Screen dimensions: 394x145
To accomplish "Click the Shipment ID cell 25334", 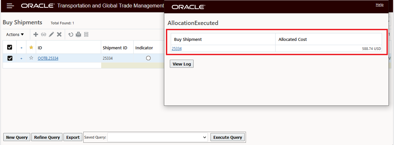I will point(108,58).
